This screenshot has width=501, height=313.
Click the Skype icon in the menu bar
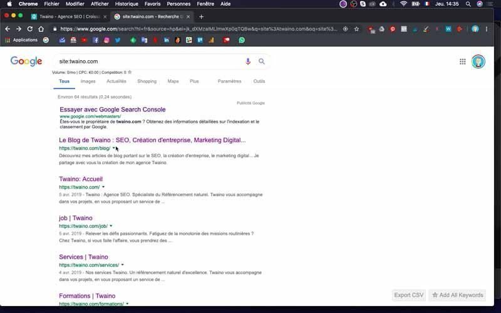pyautogui.click(x=363, y=4)
